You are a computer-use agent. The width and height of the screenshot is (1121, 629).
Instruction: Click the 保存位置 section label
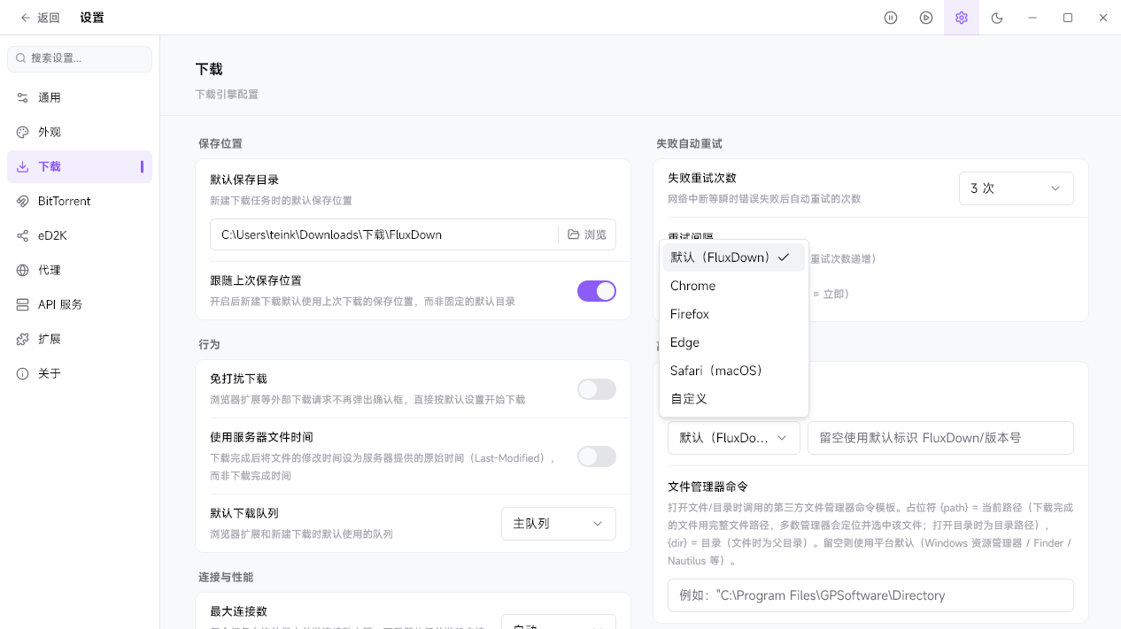220,143
